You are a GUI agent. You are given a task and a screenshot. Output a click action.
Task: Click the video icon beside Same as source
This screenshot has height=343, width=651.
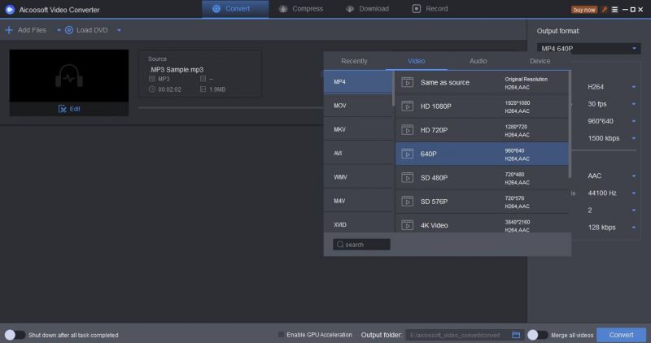[408, 82]
